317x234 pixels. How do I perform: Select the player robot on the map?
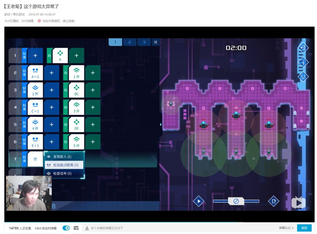coord(171,104)
